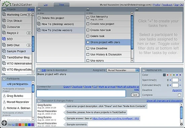
Task: Select <All participants> entry
Action: pyautogui.click(x=17, y=84)
